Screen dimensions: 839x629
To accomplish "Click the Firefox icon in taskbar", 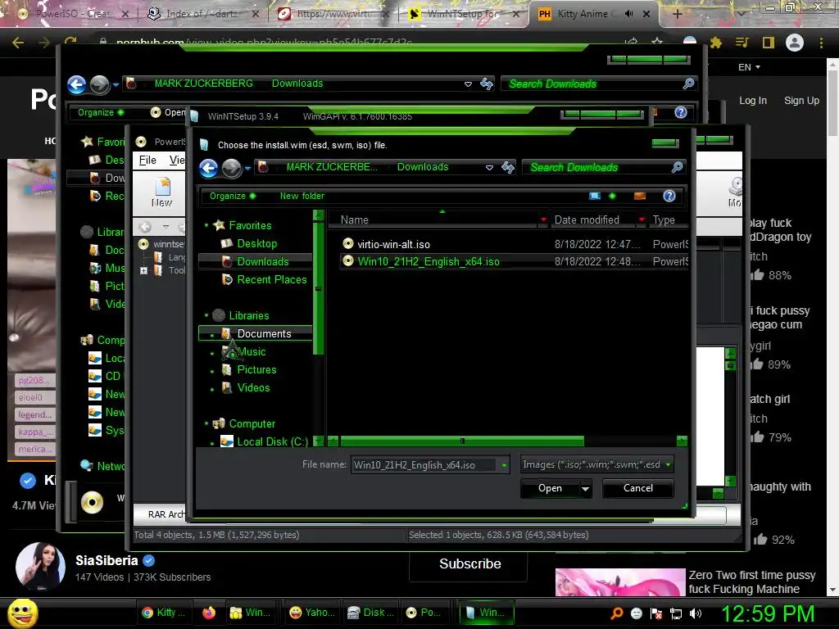I will pos(209,613).
